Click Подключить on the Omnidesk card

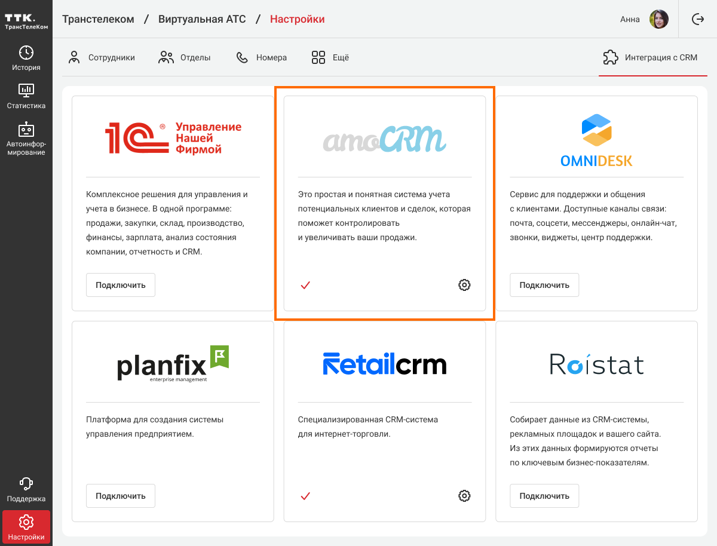pos(544,285)
